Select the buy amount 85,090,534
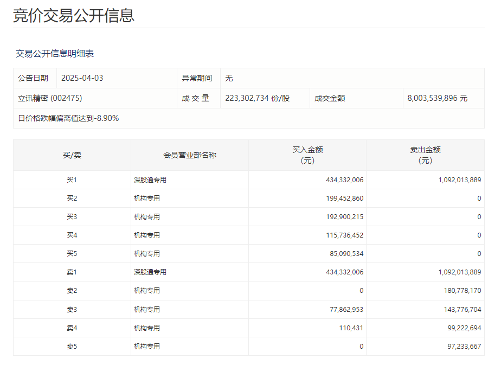Viewport: 501px width, 365px height. 346,254
